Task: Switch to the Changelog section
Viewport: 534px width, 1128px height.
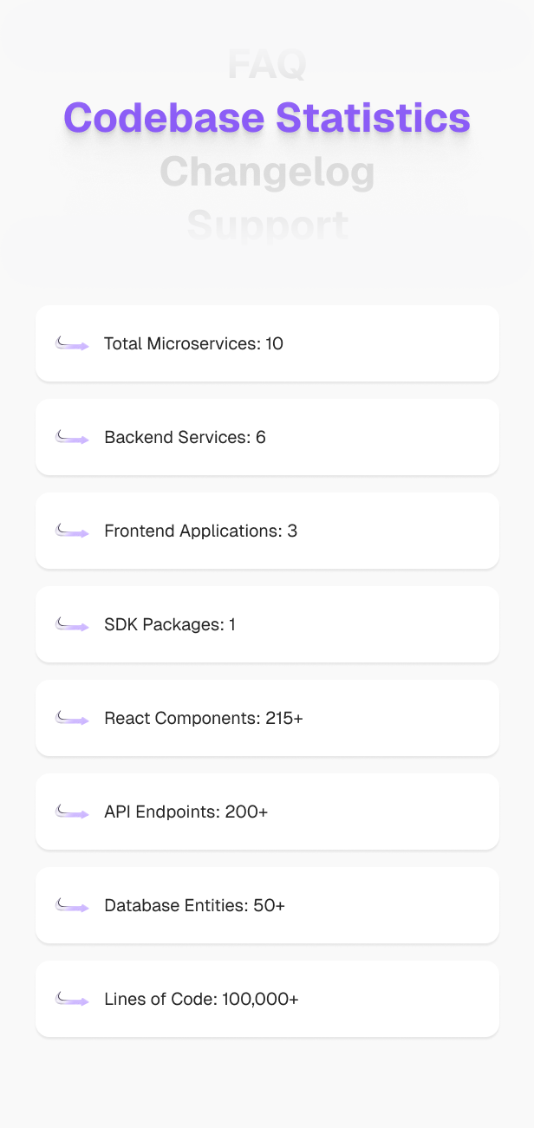Action: 267,172
